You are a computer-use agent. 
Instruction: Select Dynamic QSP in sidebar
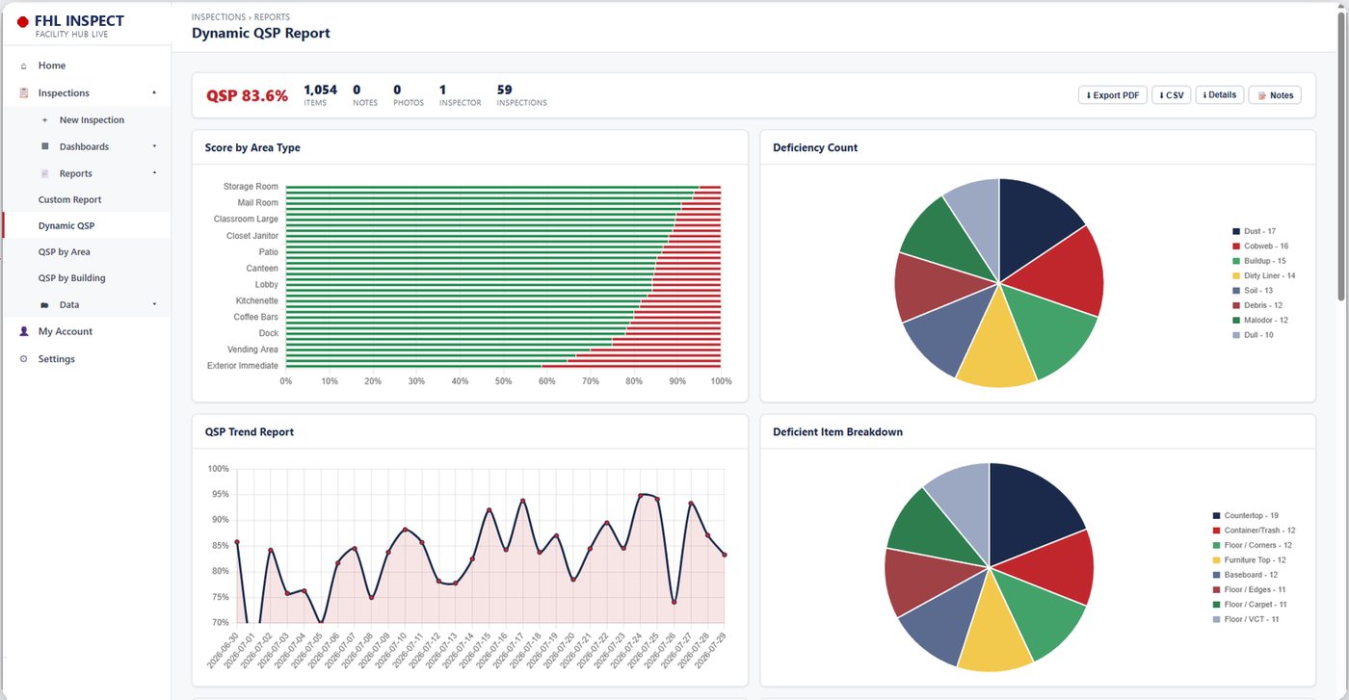(x=66, y=226)
